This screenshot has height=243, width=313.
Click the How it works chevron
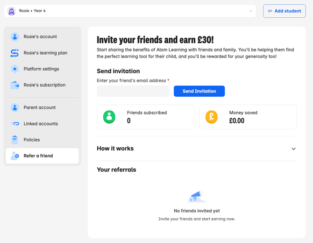point(293,149)
